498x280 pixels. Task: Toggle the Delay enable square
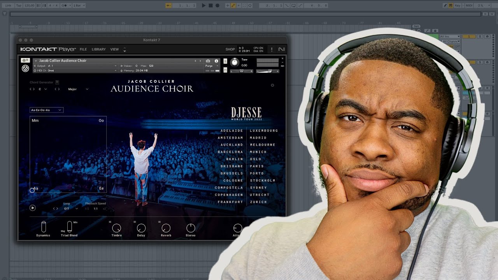click(135, 222)
